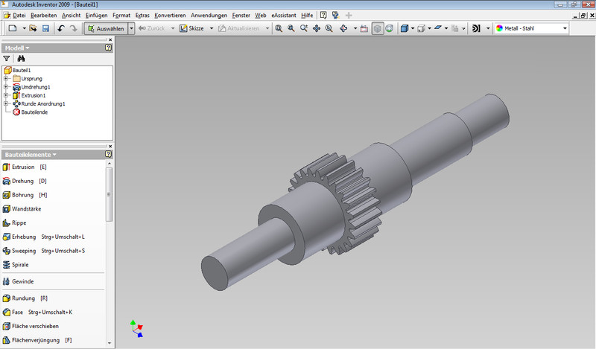Click the Bohrung hole tool

tap(22, 195)
